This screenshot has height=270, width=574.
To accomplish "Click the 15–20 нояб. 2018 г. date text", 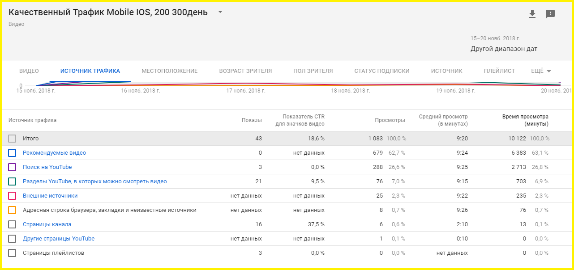I will pyautogui.click(x=495, y=38).
